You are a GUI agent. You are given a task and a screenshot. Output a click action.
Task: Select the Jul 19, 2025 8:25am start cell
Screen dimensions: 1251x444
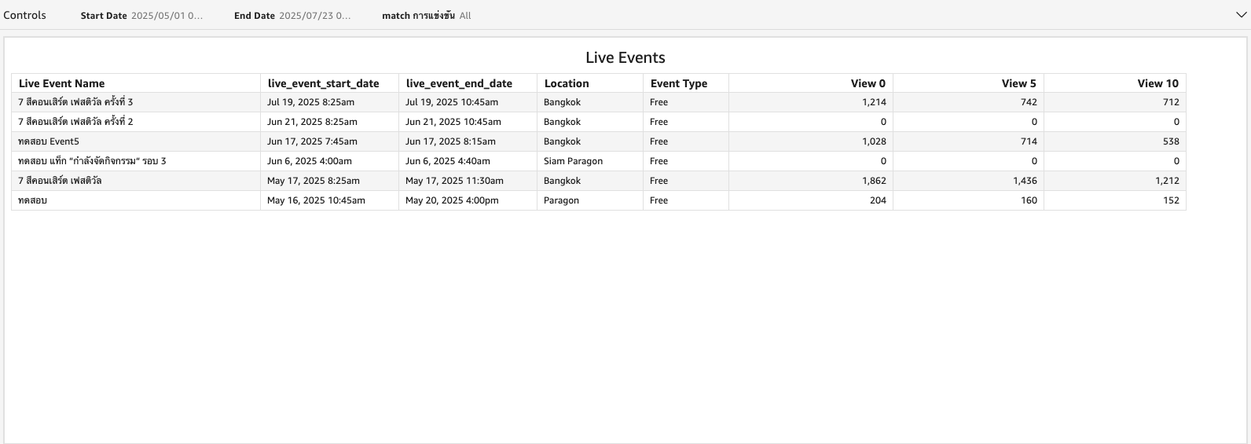coord(329,102)
